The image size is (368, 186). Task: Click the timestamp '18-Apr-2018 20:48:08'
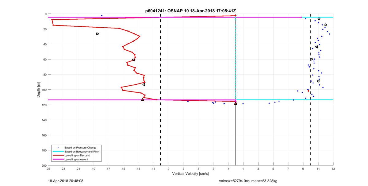[66, 181]
